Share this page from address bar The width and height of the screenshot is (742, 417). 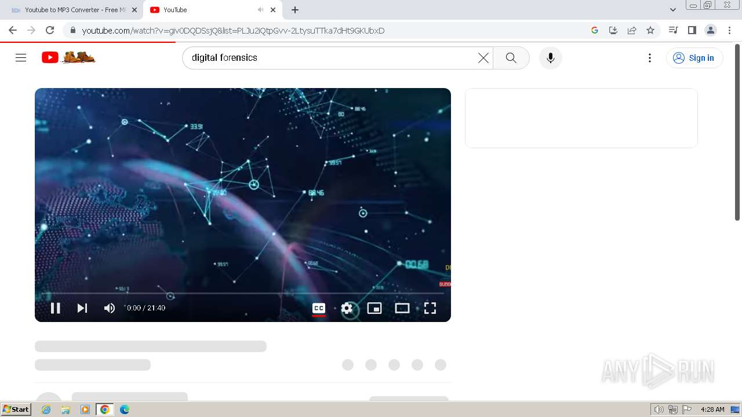pos(632,30)
